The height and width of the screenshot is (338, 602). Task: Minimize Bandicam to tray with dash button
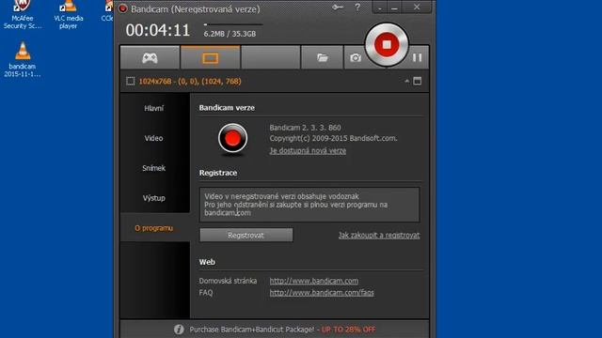click(380, 8)
